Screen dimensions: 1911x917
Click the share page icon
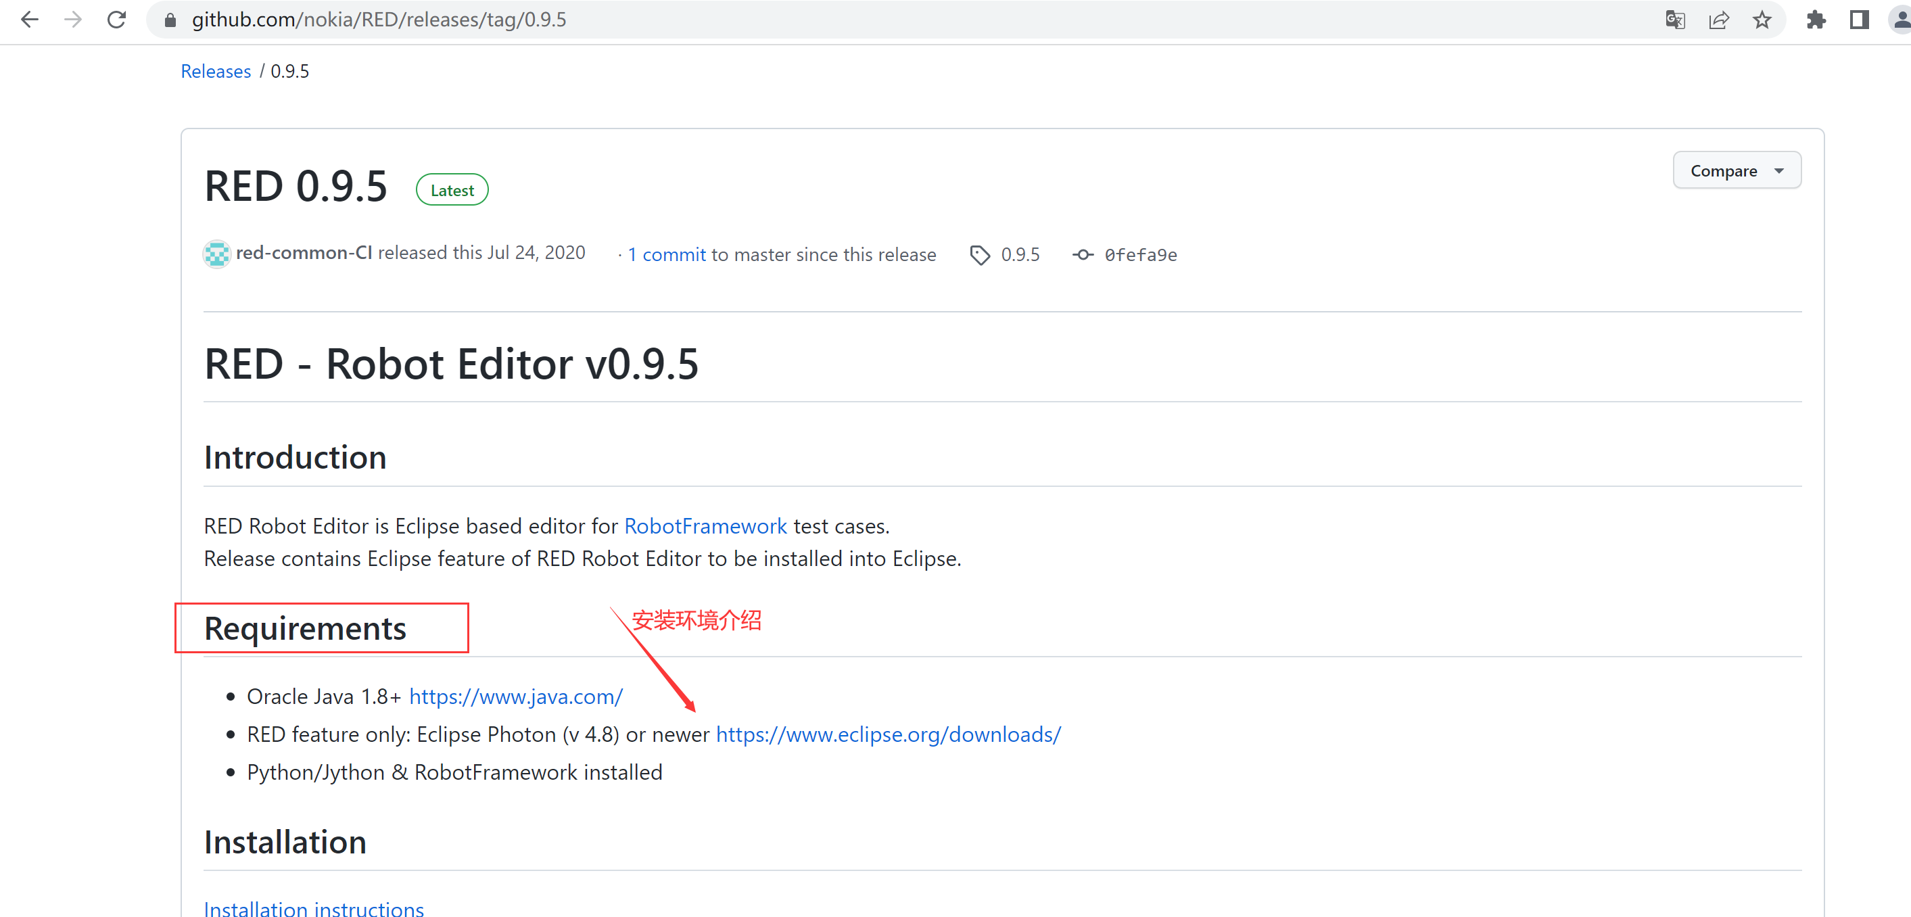tap(1718, 20)
